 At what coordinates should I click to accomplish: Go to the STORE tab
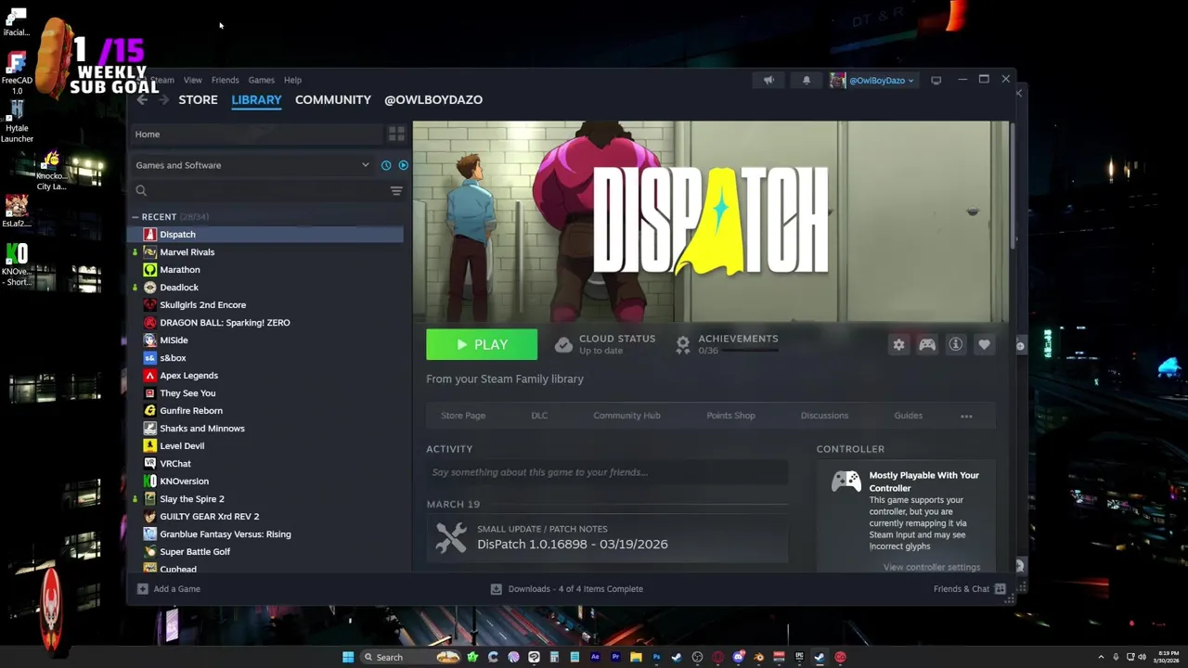198,100
